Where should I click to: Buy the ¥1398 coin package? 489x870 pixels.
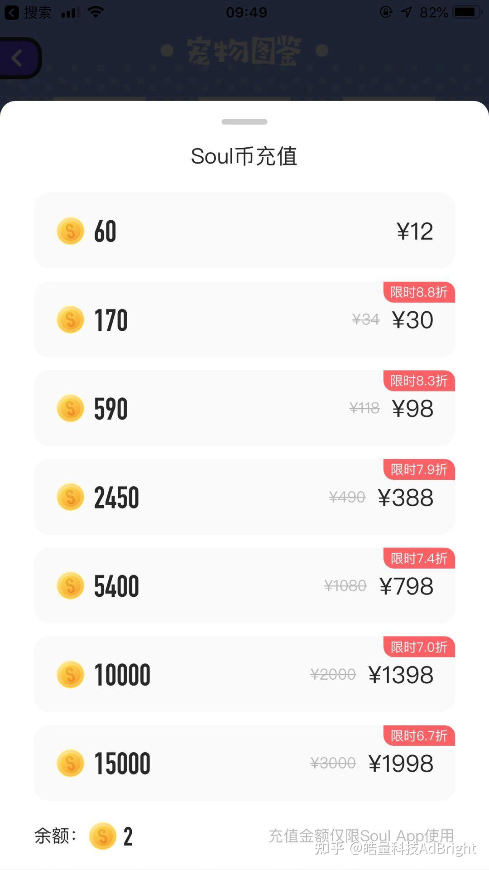point(401,675)
